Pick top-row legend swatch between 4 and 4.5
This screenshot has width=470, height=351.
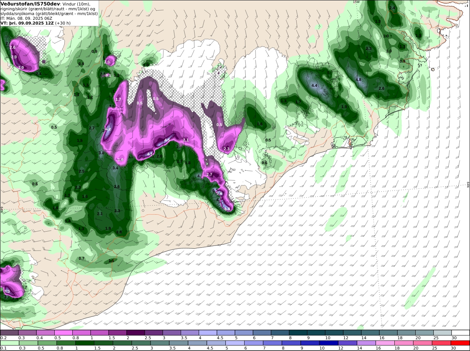click(208, 333)
